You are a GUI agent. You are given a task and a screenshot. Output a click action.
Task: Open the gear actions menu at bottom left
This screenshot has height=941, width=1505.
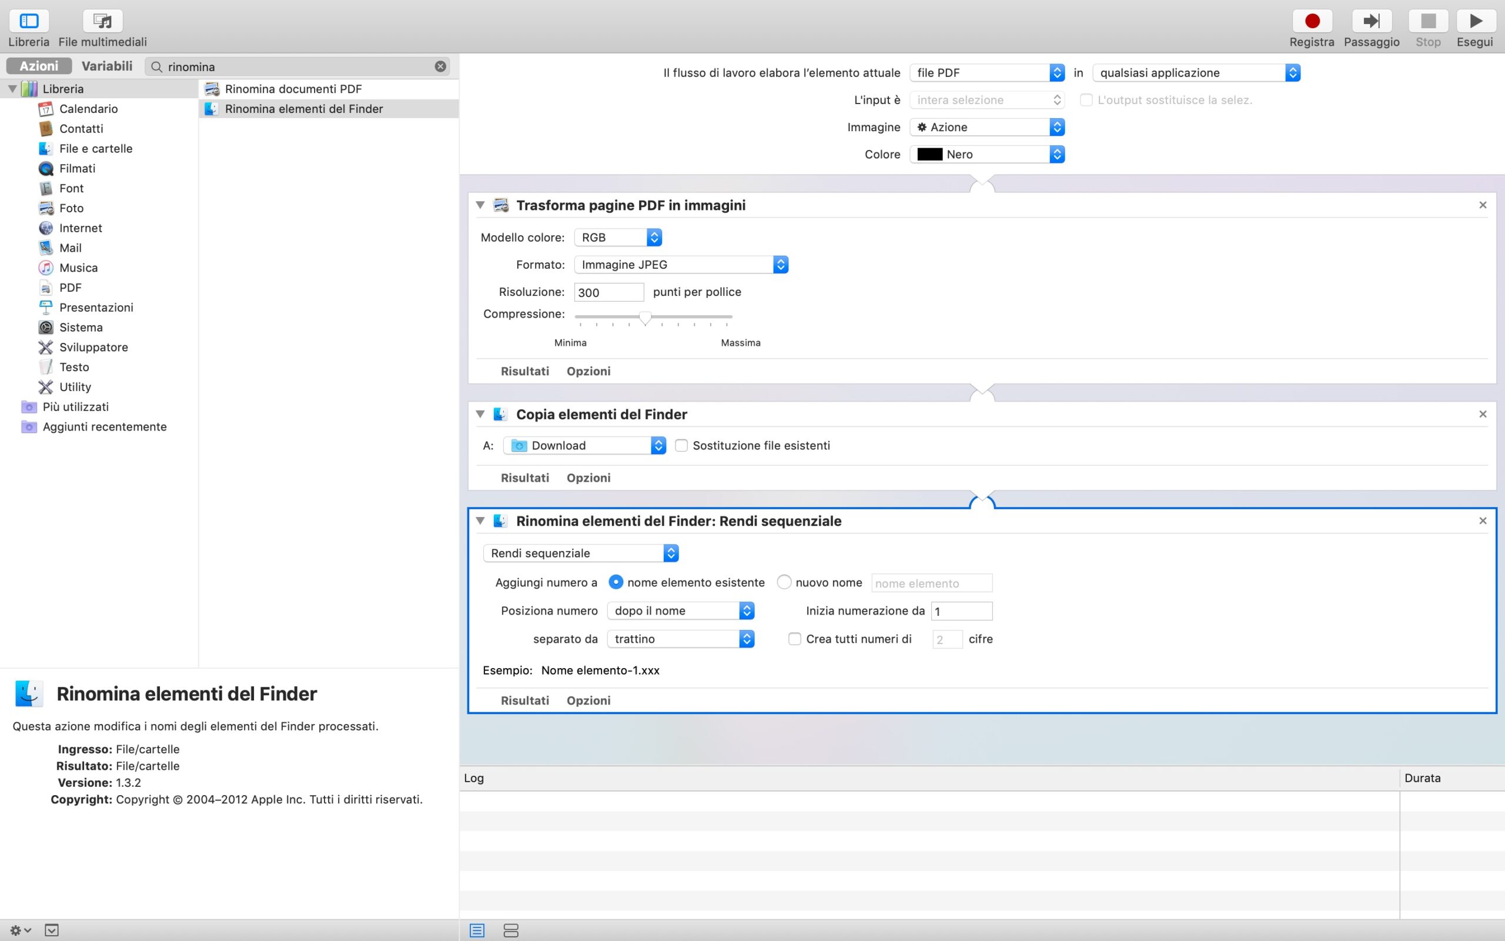[20, 930]
